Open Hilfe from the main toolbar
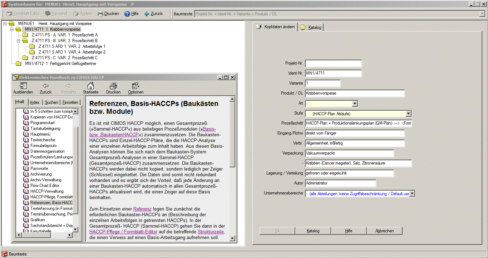The width and height of the screenshot is (488, 258). (131, 14)
